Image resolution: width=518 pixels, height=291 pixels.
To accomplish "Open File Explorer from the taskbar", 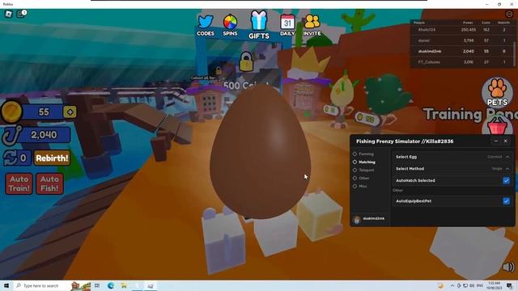I will [x=124, y=285].
